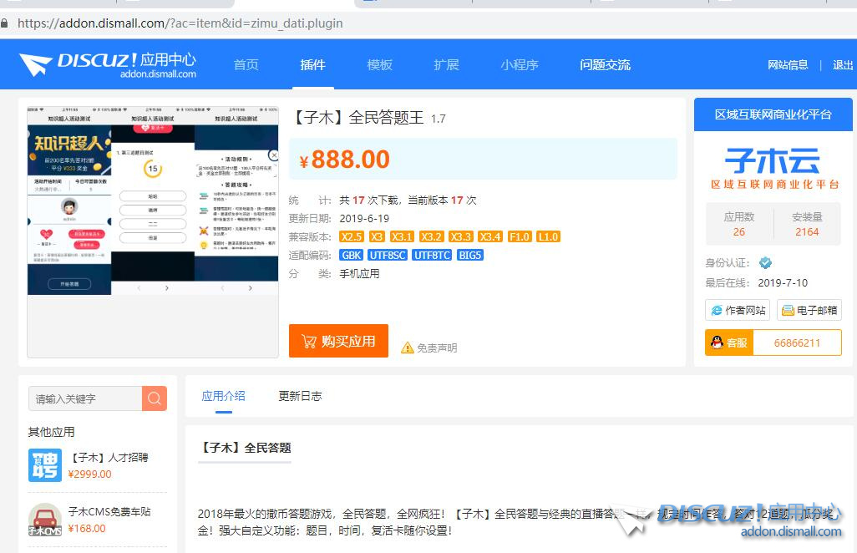This screenshot has width=857, height=553.
Task: Click the blue identity verification badge
Action: click(x=766, y=263)
